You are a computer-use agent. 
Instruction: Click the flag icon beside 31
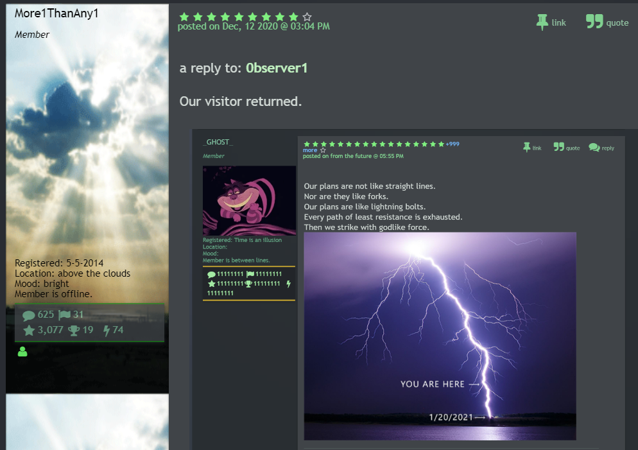pos(64,315)
